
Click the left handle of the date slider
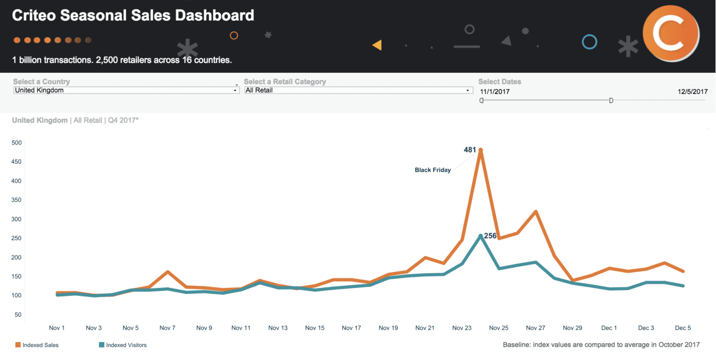[x=482, y=100]
